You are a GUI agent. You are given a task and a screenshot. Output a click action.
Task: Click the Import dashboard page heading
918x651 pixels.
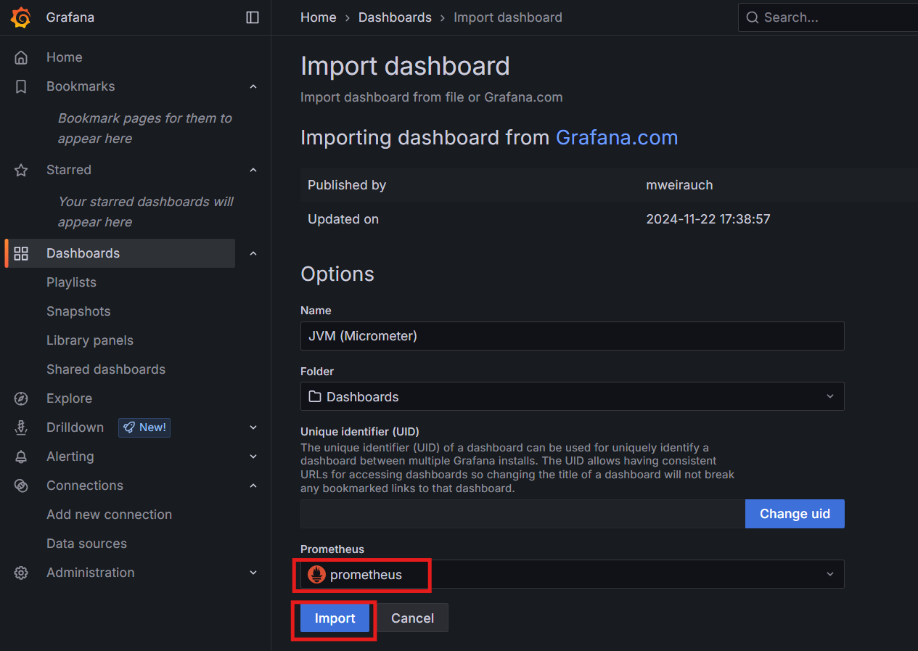click(x=405, y=66)
